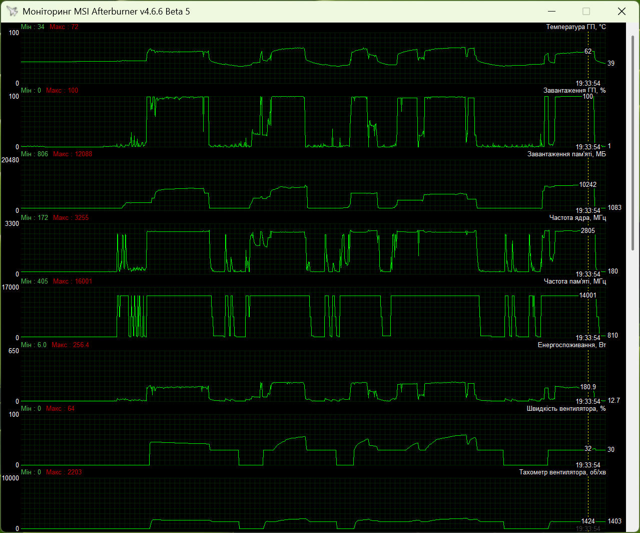Click the "Макс : 72" temperature reading
Image resolution: width=640 pixels, height=533 pixels.
click(x=64, y=27)
